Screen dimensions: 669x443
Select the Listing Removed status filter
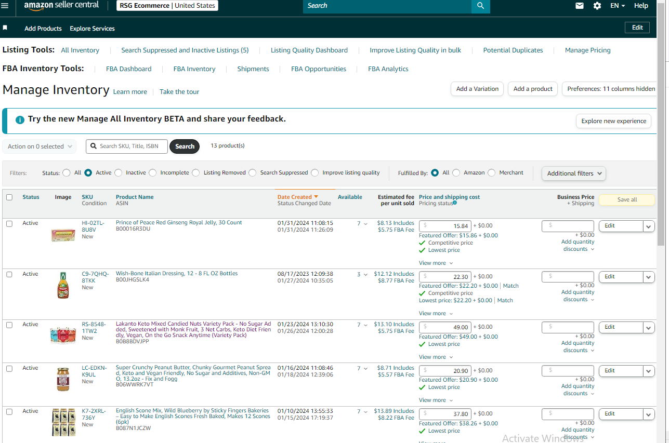click(195, 173)
